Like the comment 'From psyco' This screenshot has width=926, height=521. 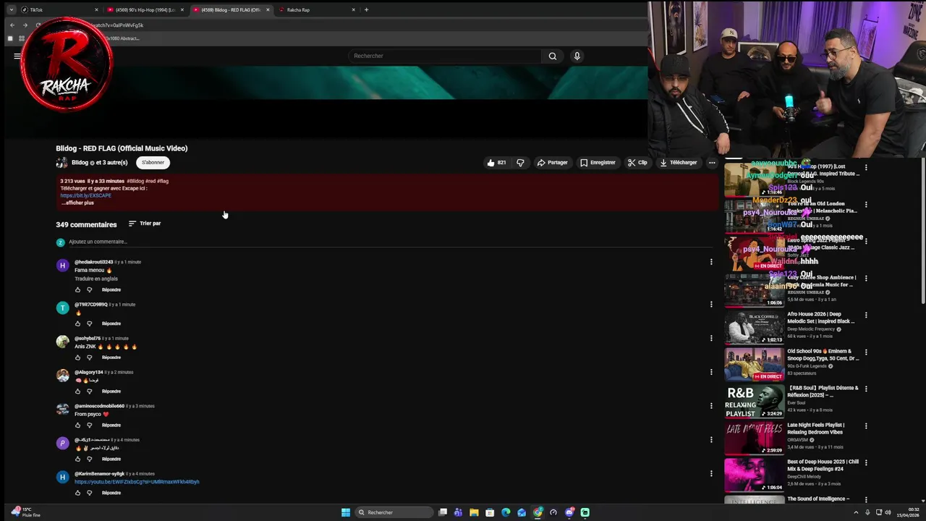tap(78, 425)
